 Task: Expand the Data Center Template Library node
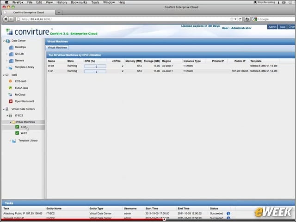pyautogui.click(x=7, y=67)
